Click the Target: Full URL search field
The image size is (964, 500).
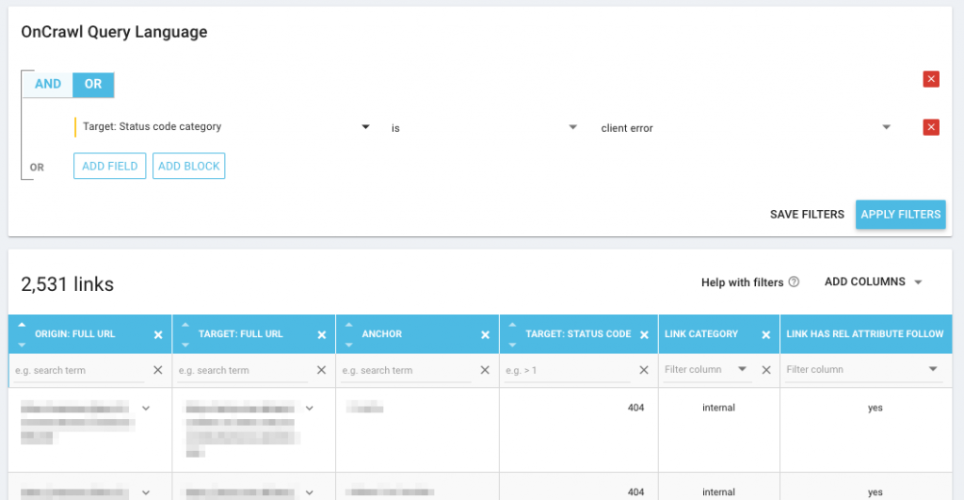(x=242, y=370)
